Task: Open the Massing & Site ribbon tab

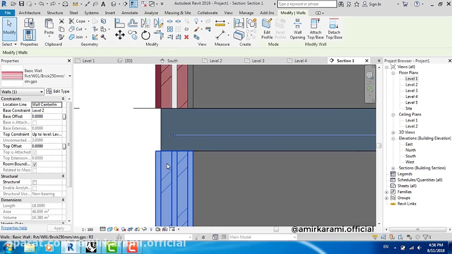Action: pos(178,13)
